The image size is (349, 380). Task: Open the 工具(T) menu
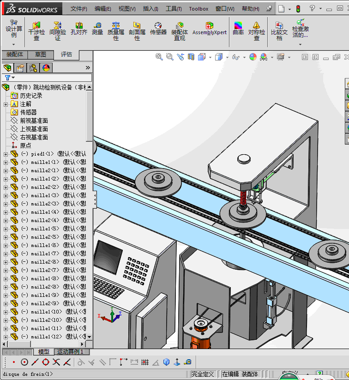(174, 9)
